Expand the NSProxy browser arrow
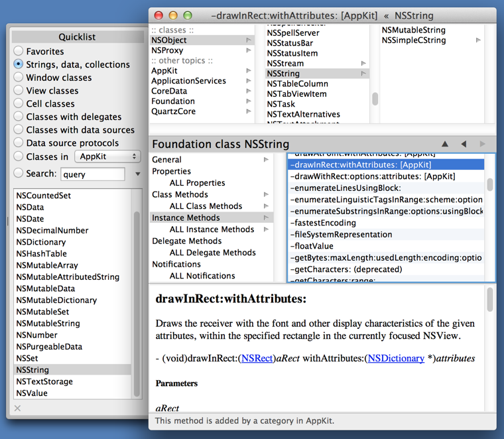 249,50
